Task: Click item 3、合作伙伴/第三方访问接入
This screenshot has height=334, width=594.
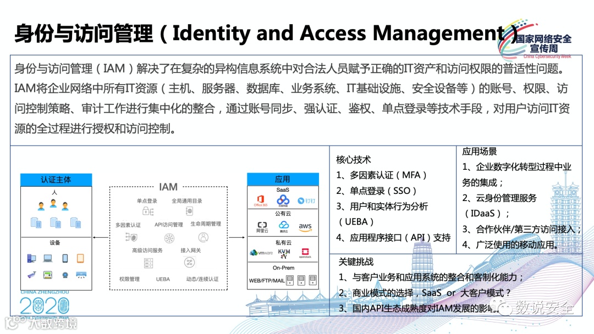Action: pyautogui.click(x=521, y=229)
